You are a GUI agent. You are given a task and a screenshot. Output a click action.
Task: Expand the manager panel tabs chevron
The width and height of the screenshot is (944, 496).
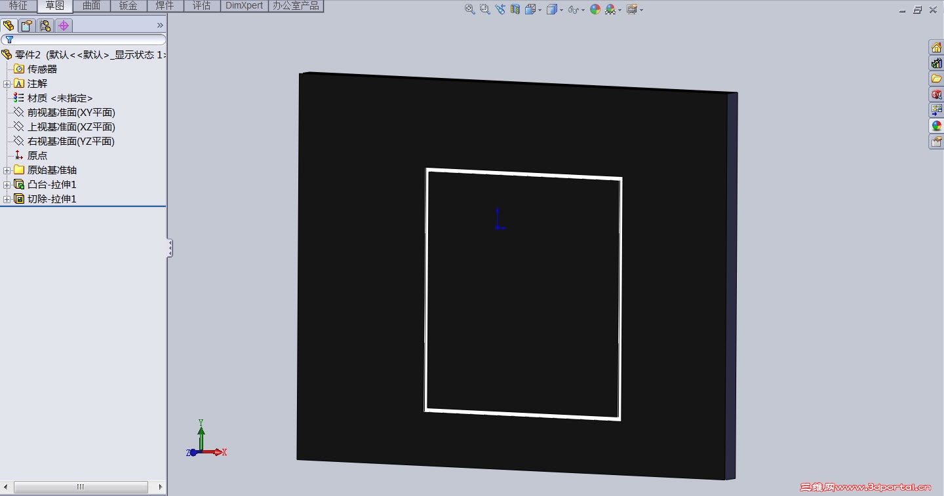click(x=160, y=26)
